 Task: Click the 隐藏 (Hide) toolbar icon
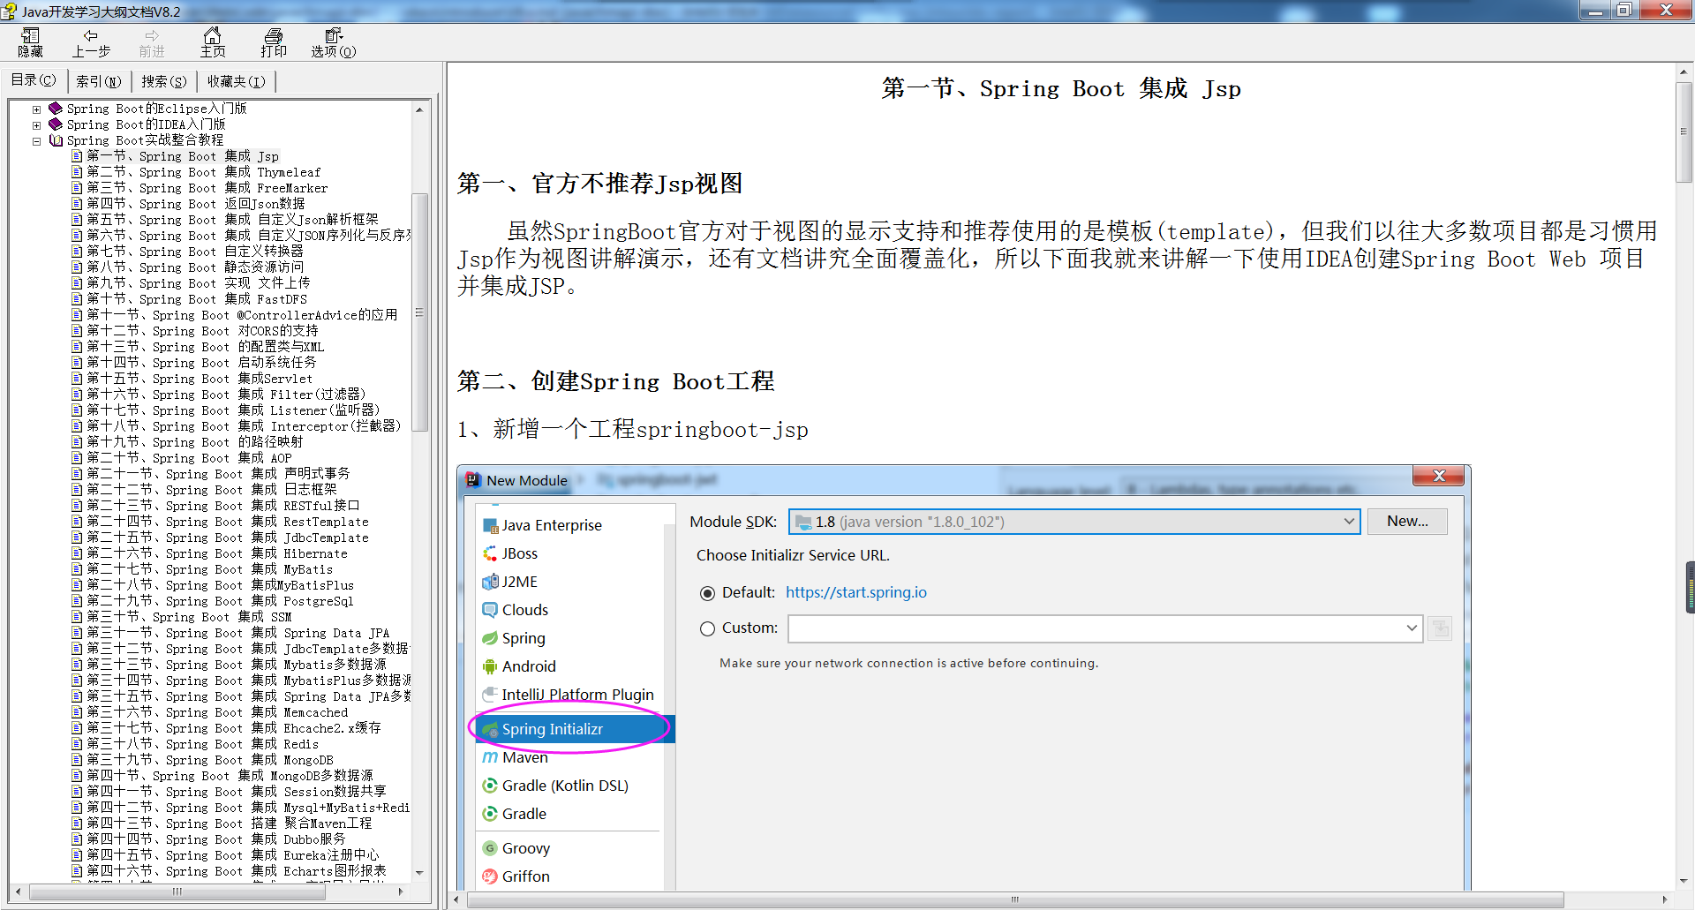(31, 42)
